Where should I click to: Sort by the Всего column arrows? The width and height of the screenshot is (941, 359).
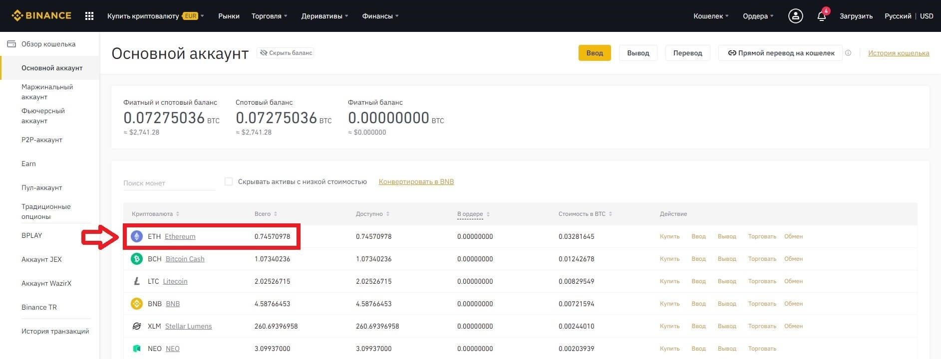pos(276,214)
